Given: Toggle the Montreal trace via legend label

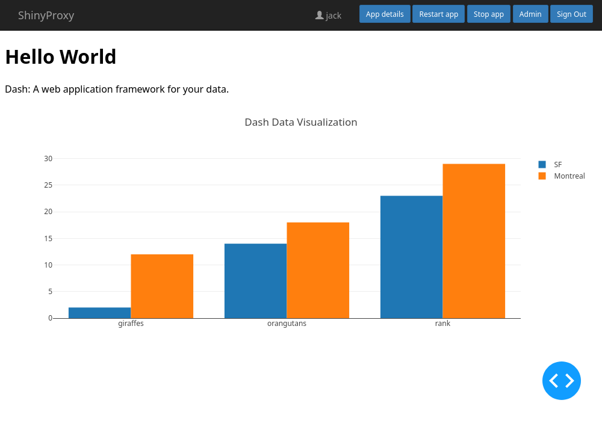Looking at the screenshot, I should [569, 176].
